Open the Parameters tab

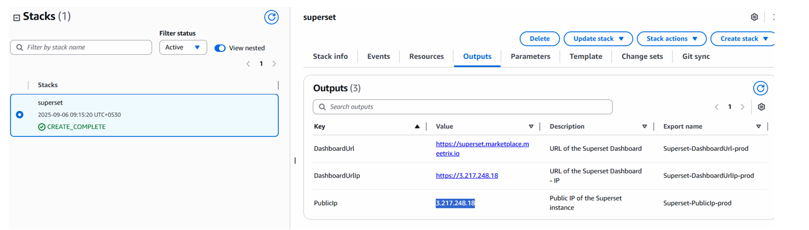pyautogui.click(x=530, y=57)
